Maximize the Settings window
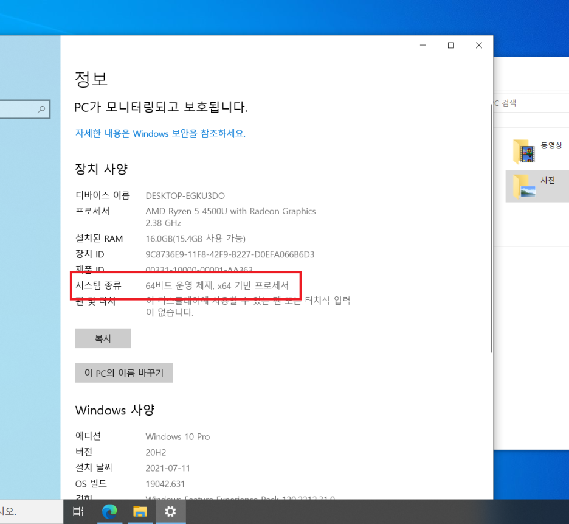 point(451,45)
